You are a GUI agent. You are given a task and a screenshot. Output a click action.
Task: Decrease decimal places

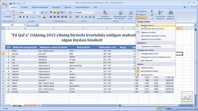[93, 17]
